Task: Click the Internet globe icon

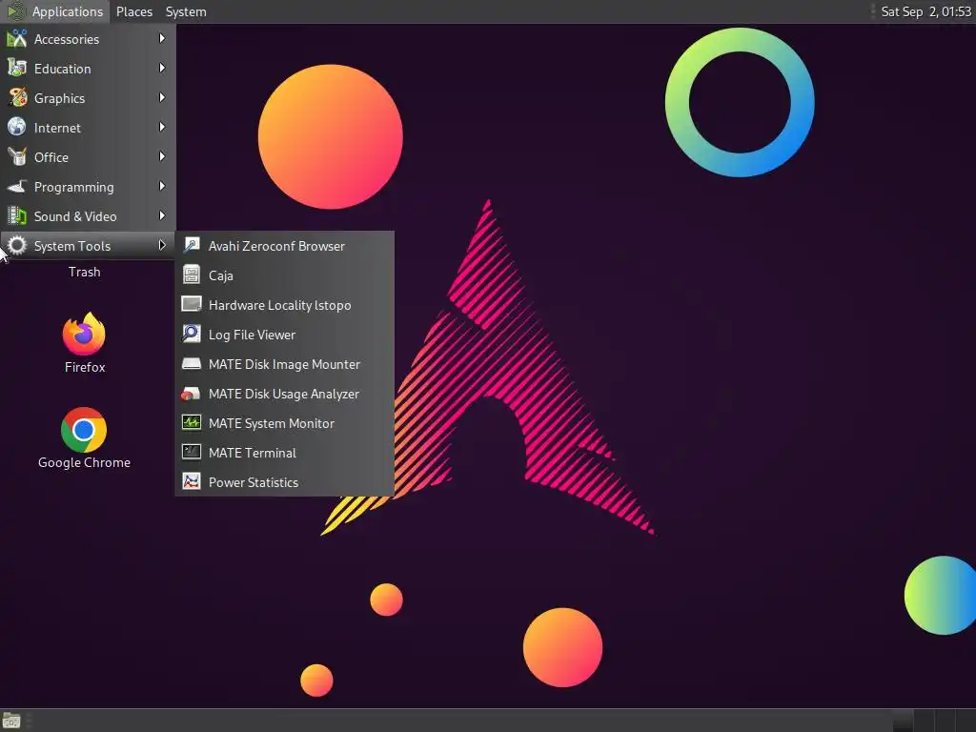Action: [17, 127]
